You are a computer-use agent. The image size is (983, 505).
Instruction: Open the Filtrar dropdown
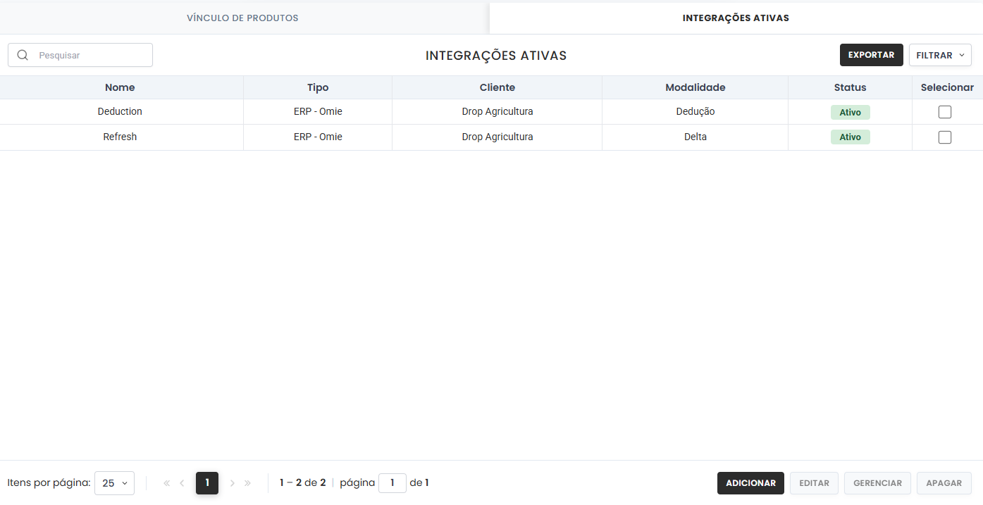pyautogui.click(x=940, y=55)
